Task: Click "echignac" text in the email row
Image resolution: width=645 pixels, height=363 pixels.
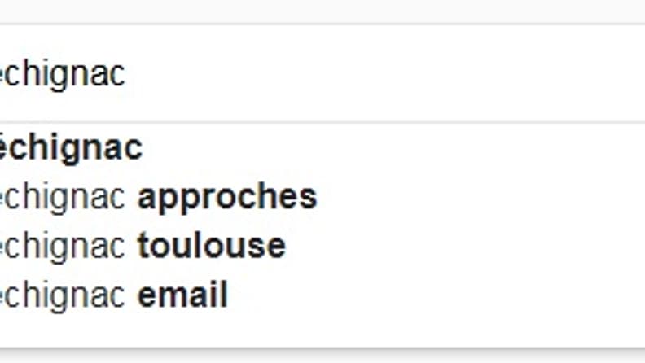Action: point(63,295)
